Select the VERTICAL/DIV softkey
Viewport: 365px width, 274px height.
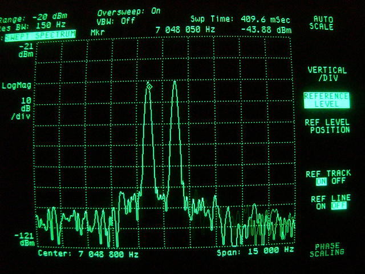[x=327, y=74]
